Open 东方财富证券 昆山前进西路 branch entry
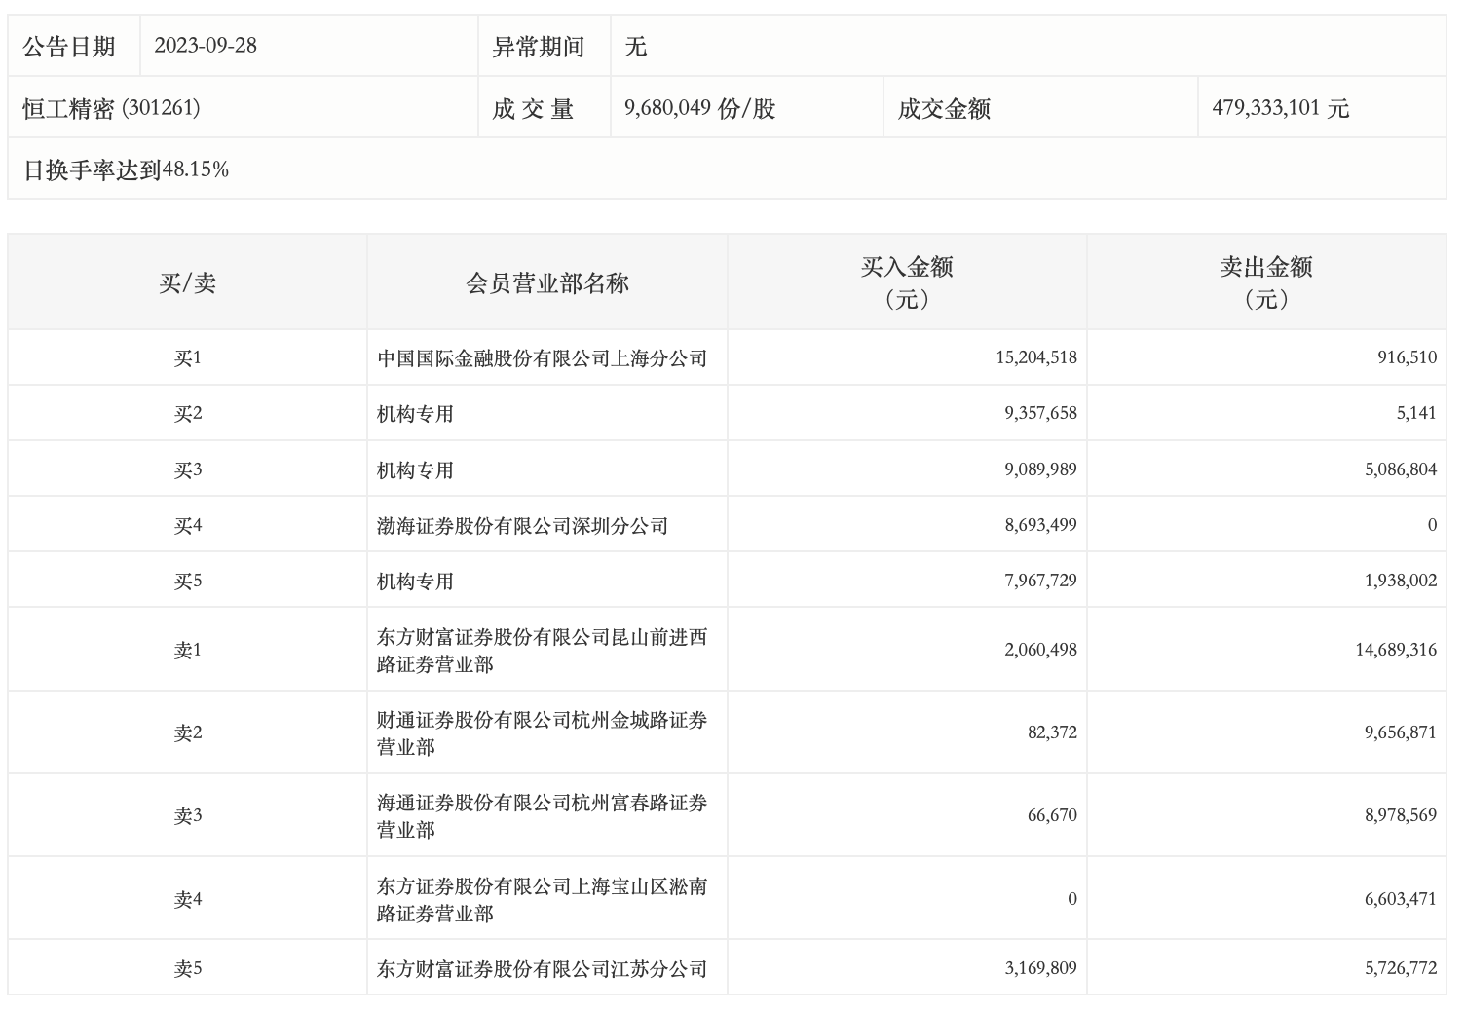Image resolution: width=1465 pixels, height=1013 pixels. click(542, 650)
